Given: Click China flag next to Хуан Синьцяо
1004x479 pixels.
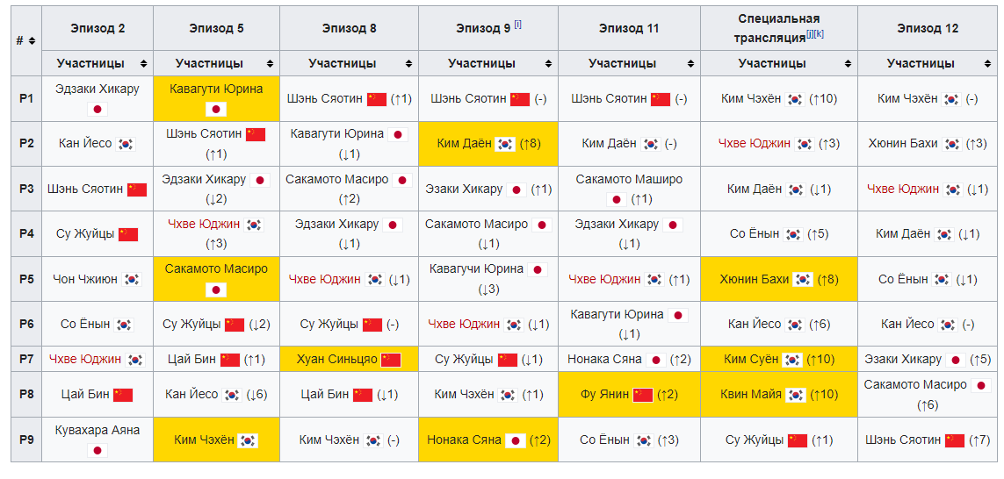Looking at the screenshot, I should (x=391, y=360).
